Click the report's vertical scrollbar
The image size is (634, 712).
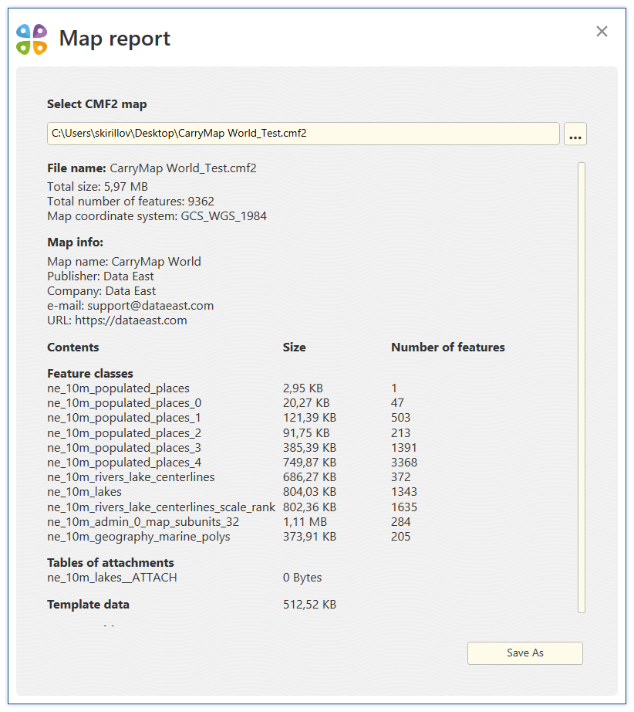click(x=582, y=388)
